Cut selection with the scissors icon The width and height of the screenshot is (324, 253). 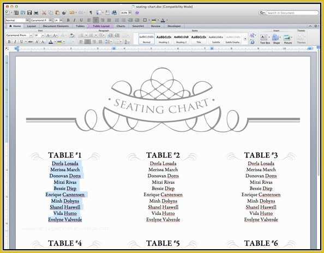[44, 13]
